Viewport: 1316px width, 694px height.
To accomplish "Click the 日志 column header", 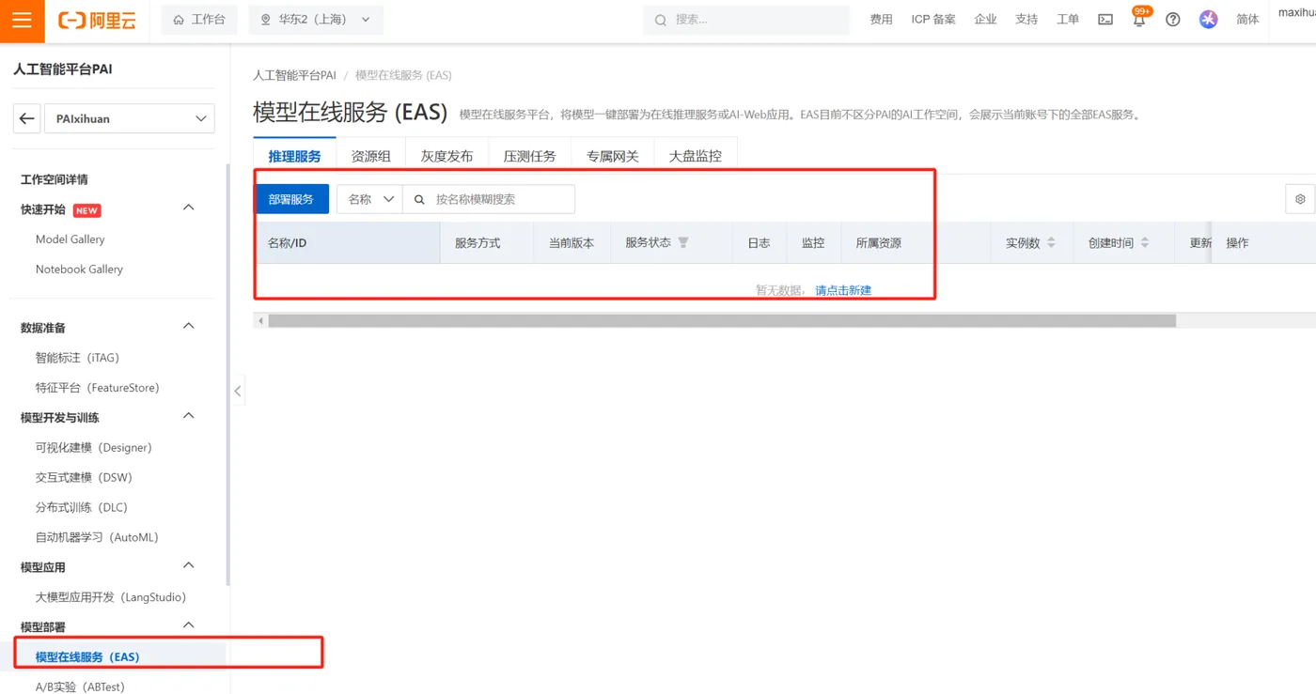I will coord(759,243).
